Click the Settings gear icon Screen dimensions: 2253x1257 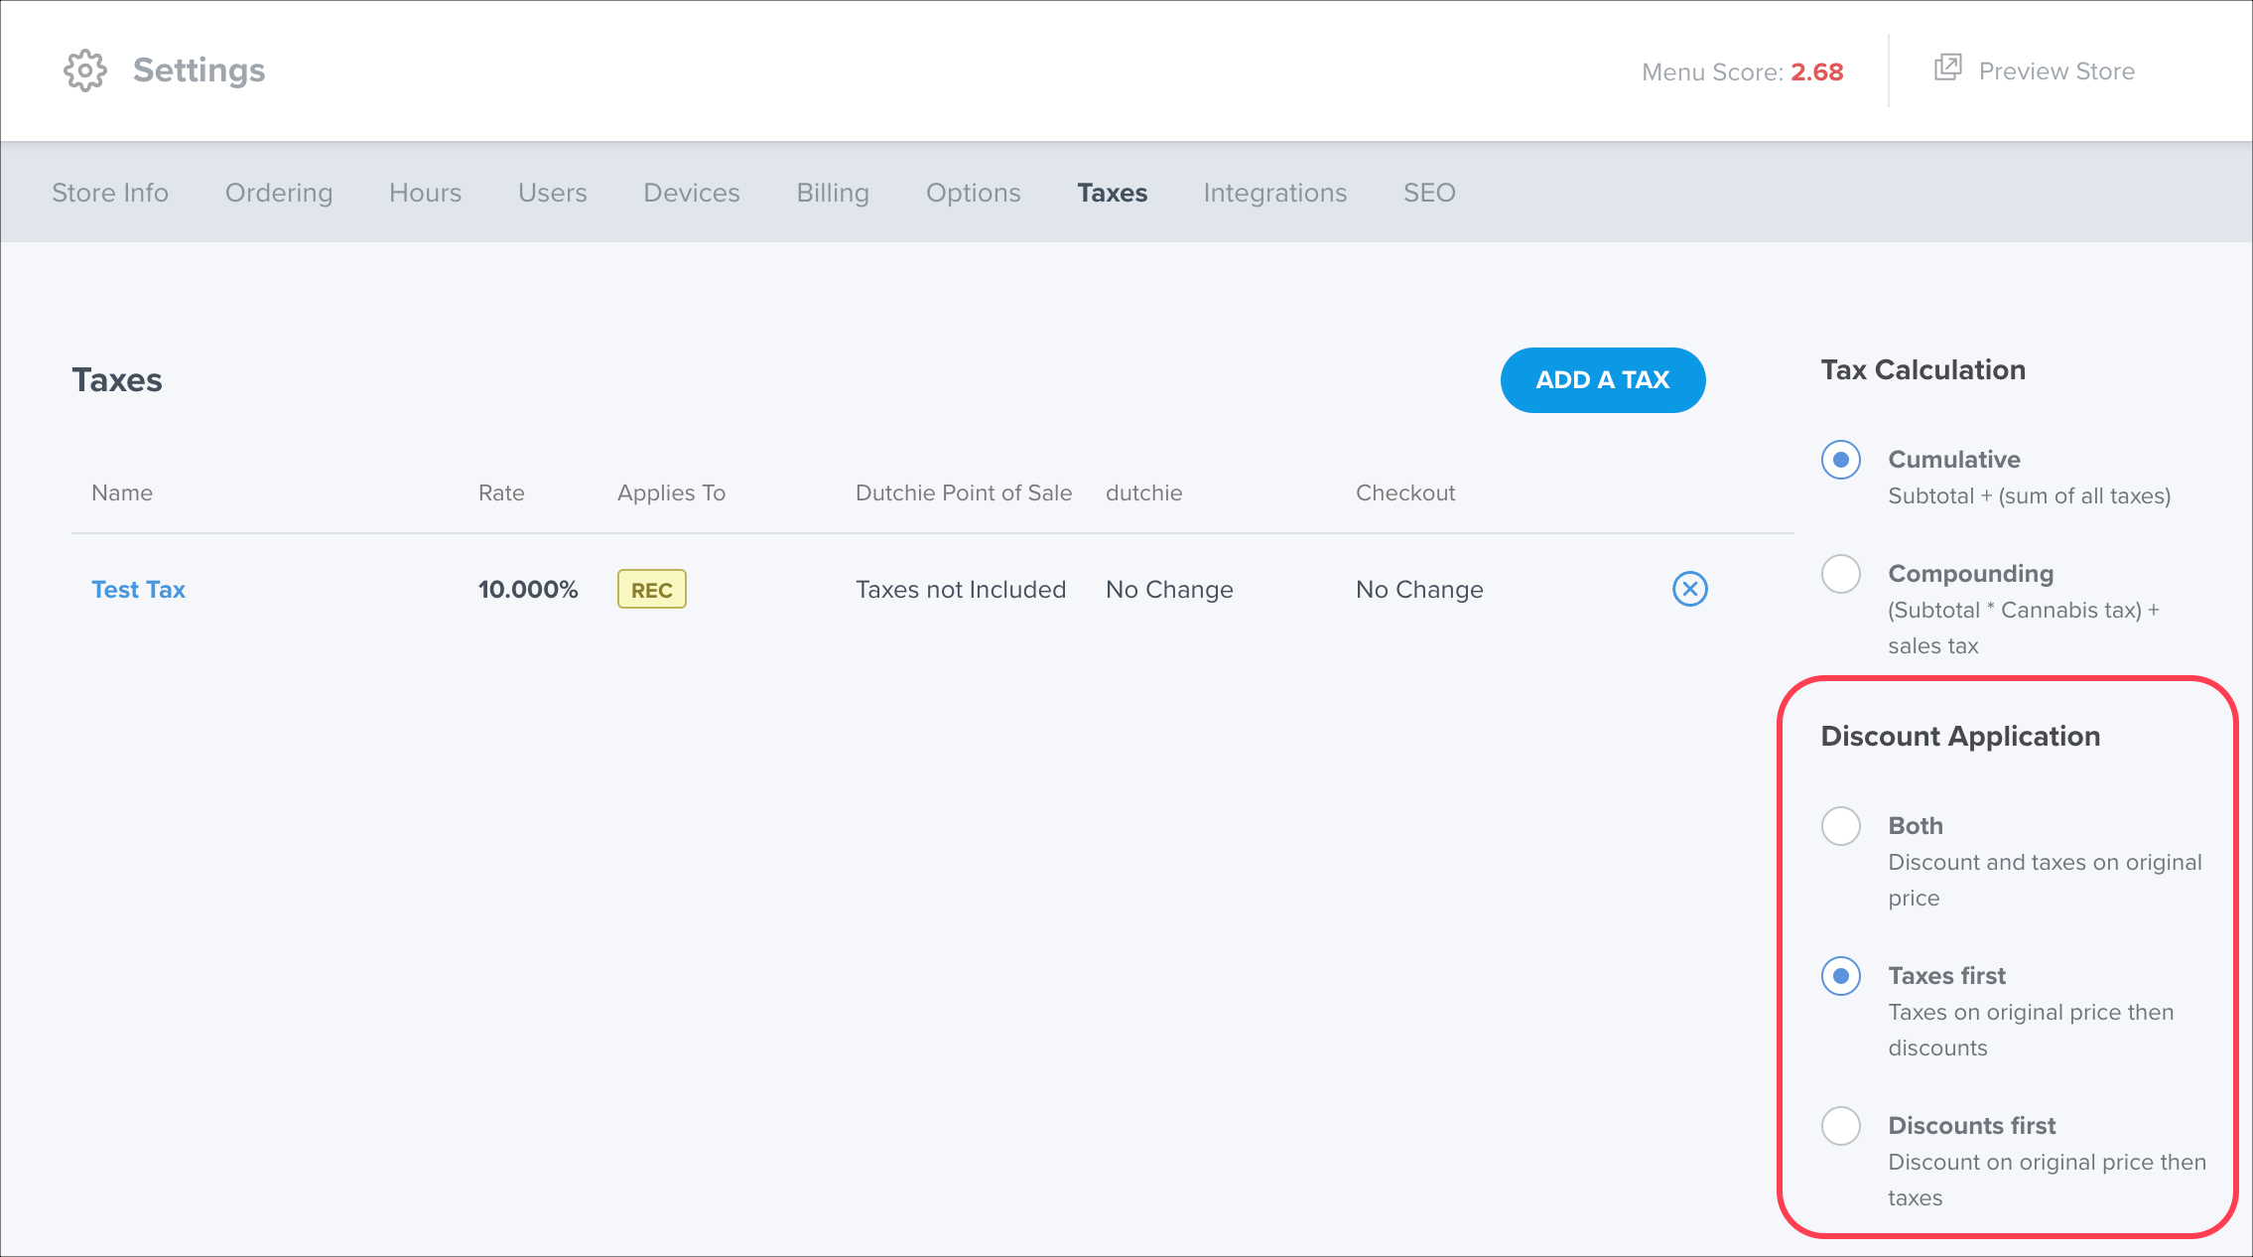85,70
